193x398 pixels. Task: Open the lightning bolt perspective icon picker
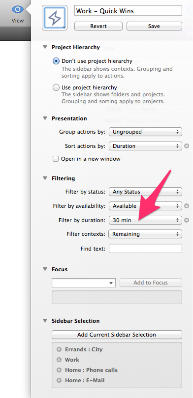click(x=55, y=18)
